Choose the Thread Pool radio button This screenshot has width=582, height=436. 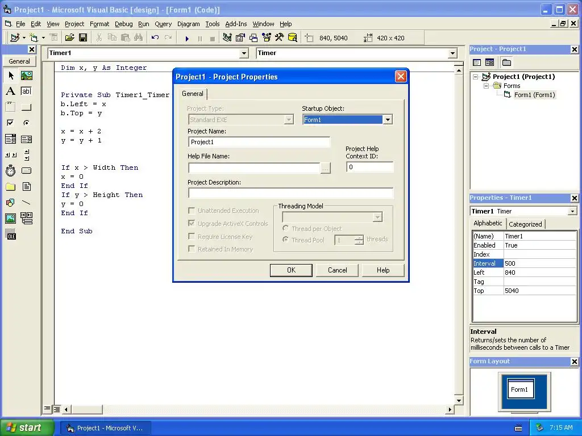(285, 240)
